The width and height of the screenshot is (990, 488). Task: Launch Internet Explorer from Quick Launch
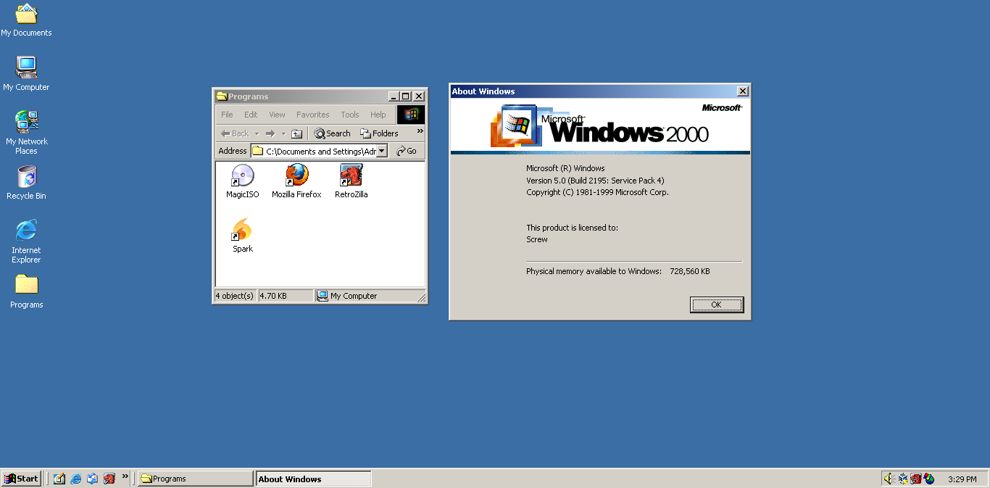[x=75, y=479]
